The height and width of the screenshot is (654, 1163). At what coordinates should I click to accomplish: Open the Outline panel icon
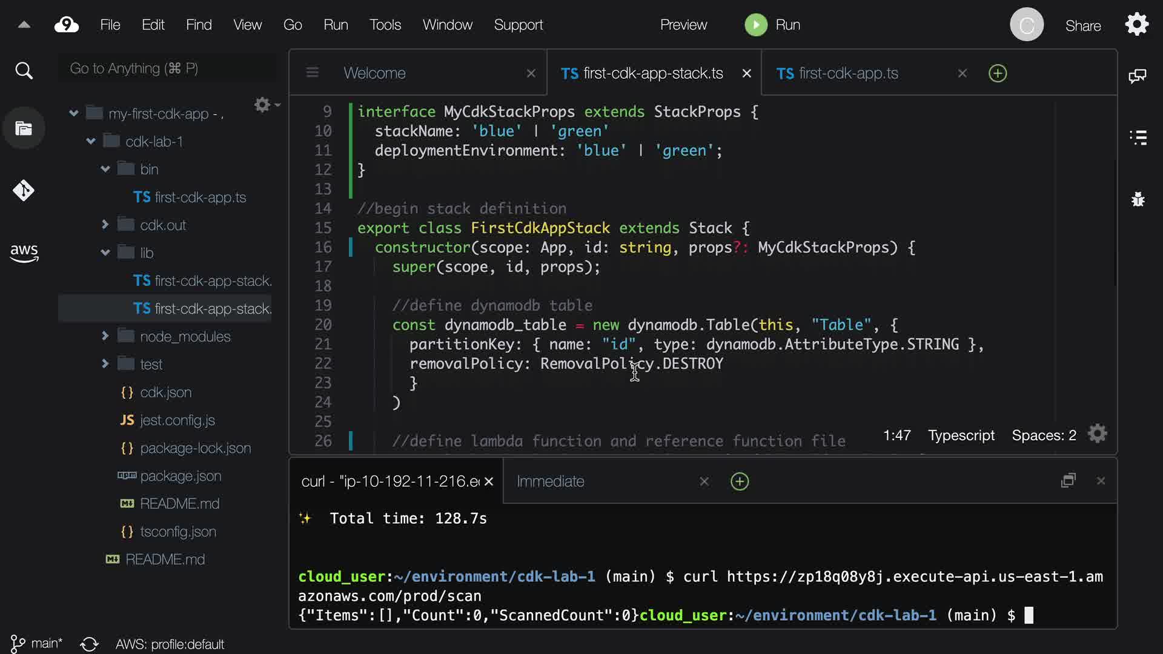coord(1138,137)
